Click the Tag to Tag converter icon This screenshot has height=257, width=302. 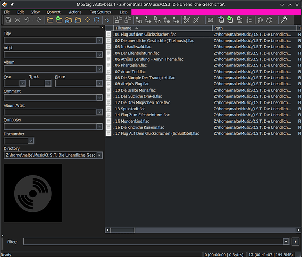176,20
